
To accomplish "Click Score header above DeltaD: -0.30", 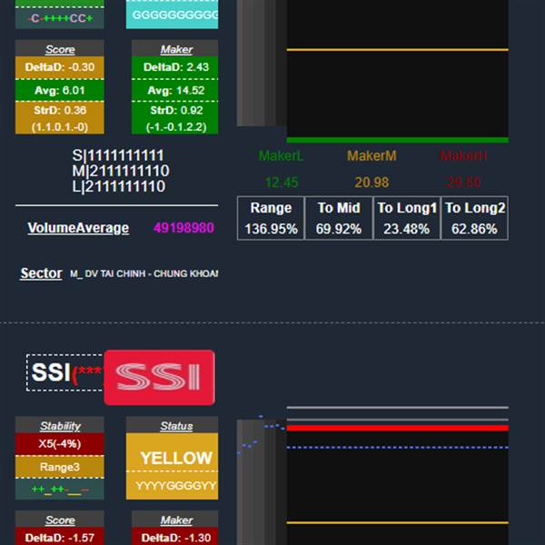I will click(60, 49).
